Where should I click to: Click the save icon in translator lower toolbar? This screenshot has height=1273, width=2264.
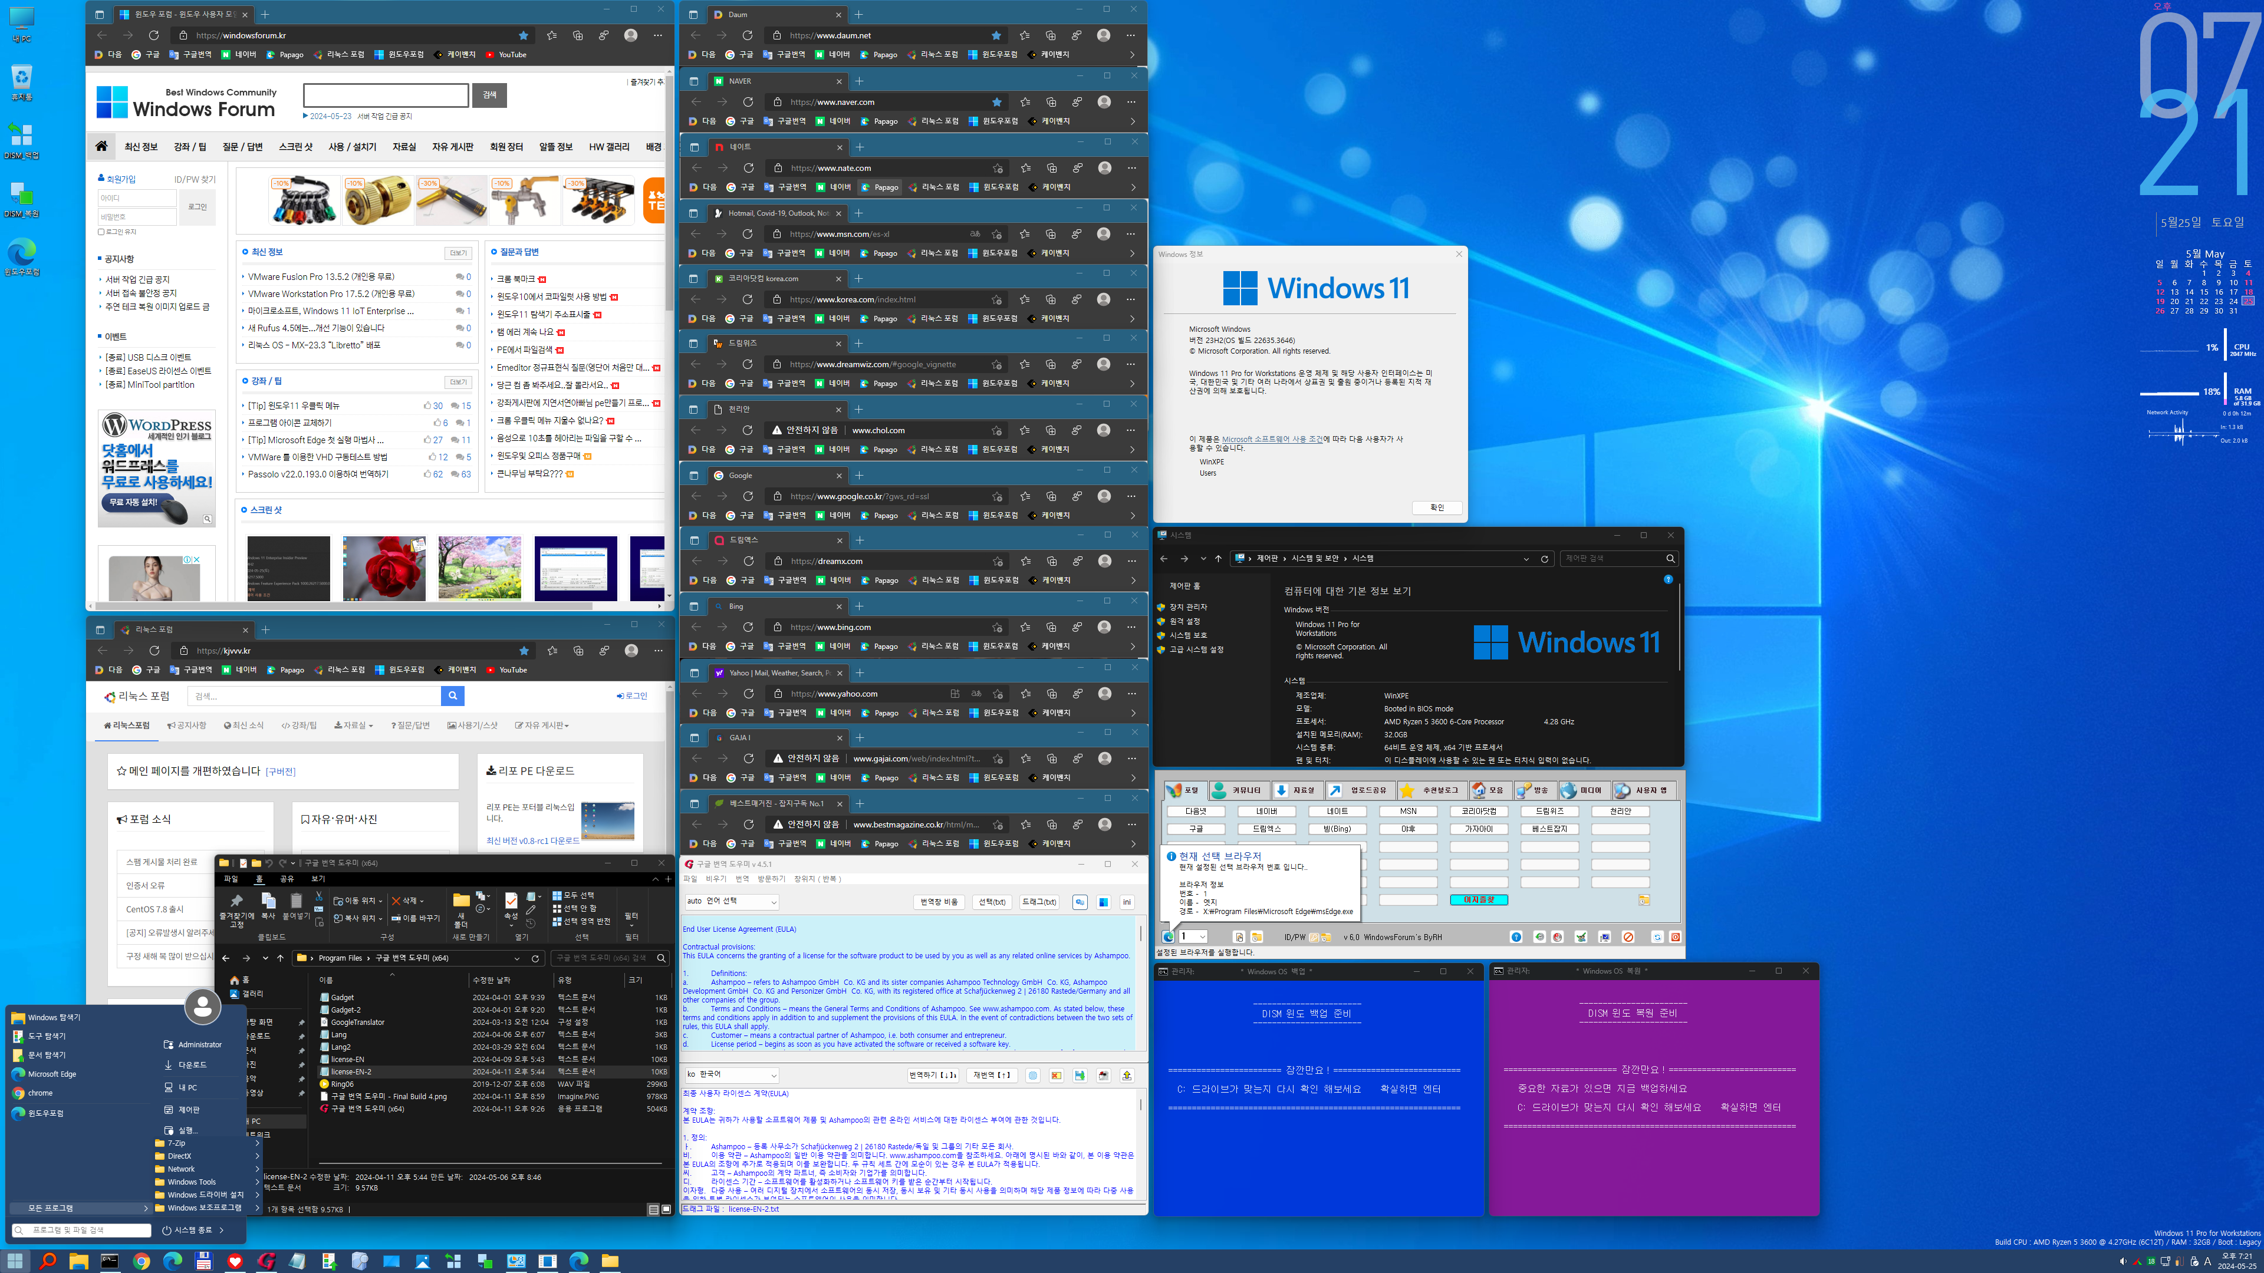(1080, 1076)
